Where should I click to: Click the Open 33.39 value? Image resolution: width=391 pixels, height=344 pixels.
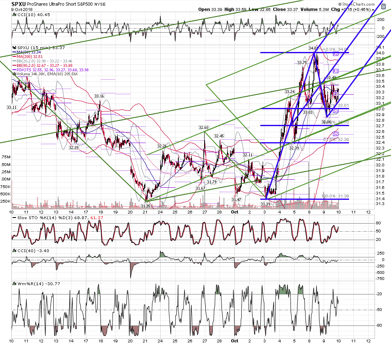210,9
